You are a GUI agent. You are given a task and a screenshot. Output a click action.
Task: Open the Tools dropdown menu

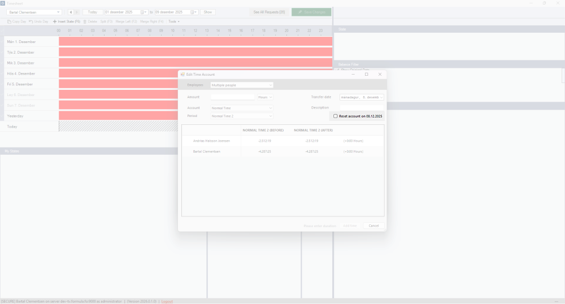[x=174, y=21]
